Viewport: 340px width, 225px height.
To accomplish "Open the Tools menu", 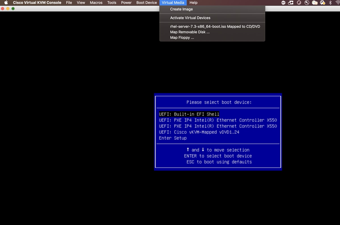I will click(112, 3).
